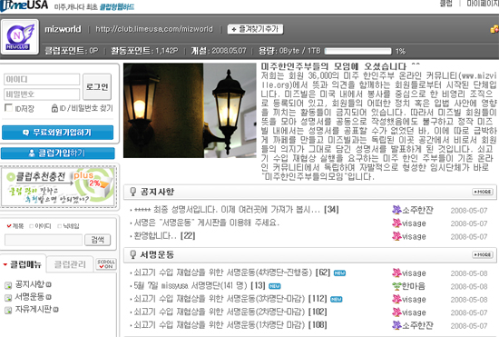Open 서명운동 board from sidebar menu

(x=29, y=297)
